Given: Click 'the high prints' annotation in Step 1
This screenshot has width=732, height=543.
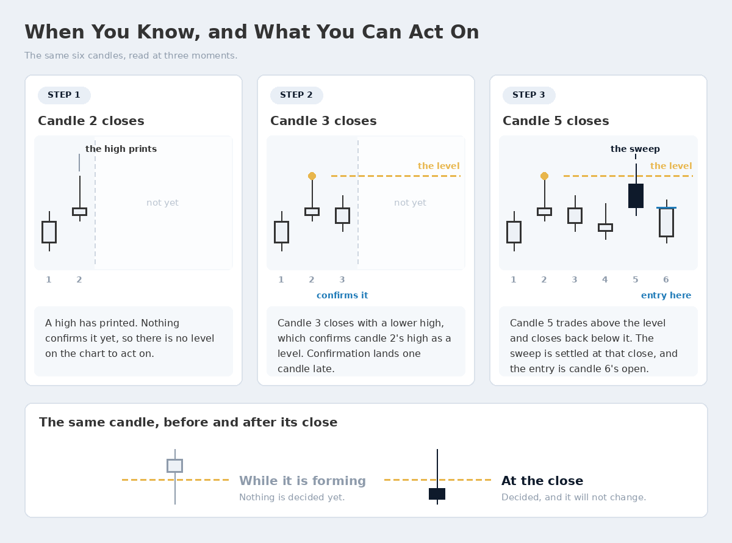Looking at the screenshot, I should pos(121,149).
